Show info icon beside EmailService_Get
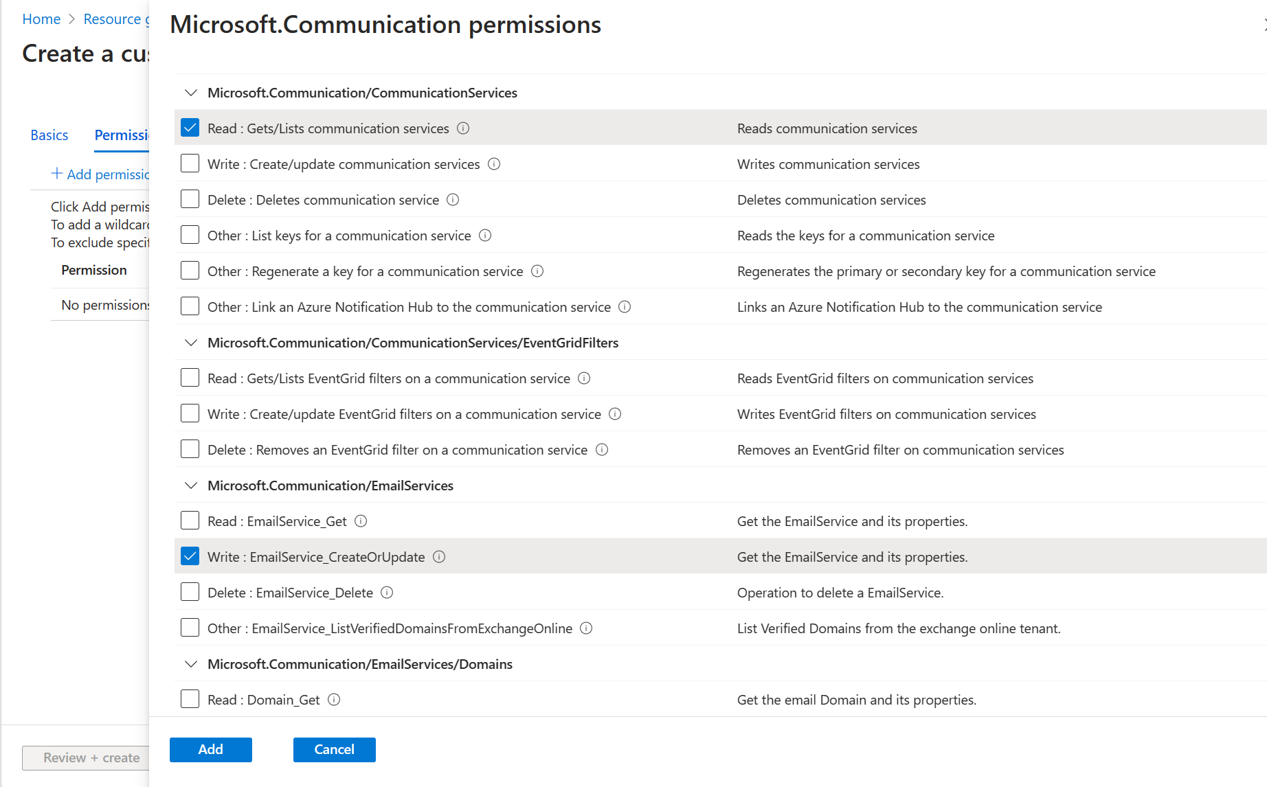The height and width of the screenshot is (787, 1267). click(361, 521)
